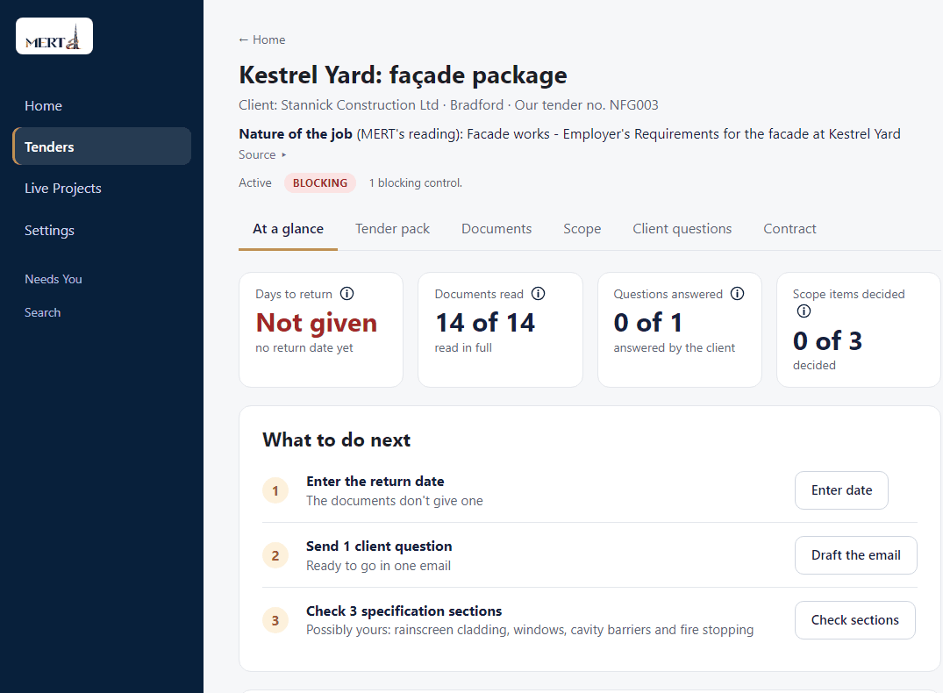Open Needs You in the sidebar

(x=53, y=279)
